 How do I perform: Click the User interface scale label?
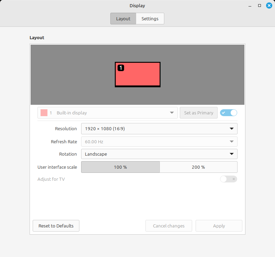click(x=57, y=167)
